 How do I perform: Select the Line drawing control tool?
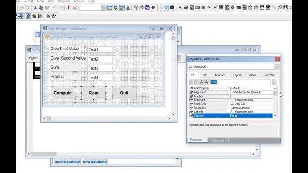tap(274, 8)
